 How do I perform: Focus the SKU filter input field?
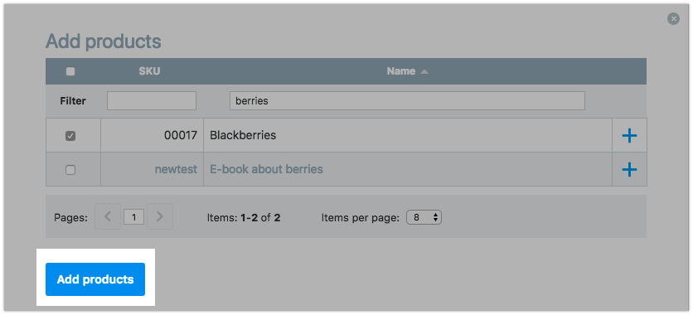(x=152, y=101)
